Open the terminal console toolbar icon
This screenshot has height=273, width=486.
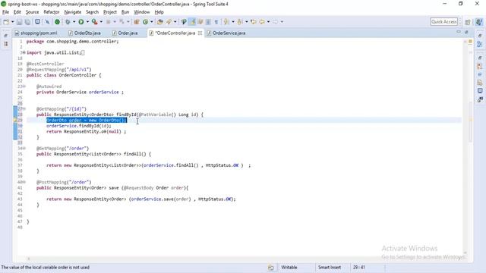click(x=37, y=22)
